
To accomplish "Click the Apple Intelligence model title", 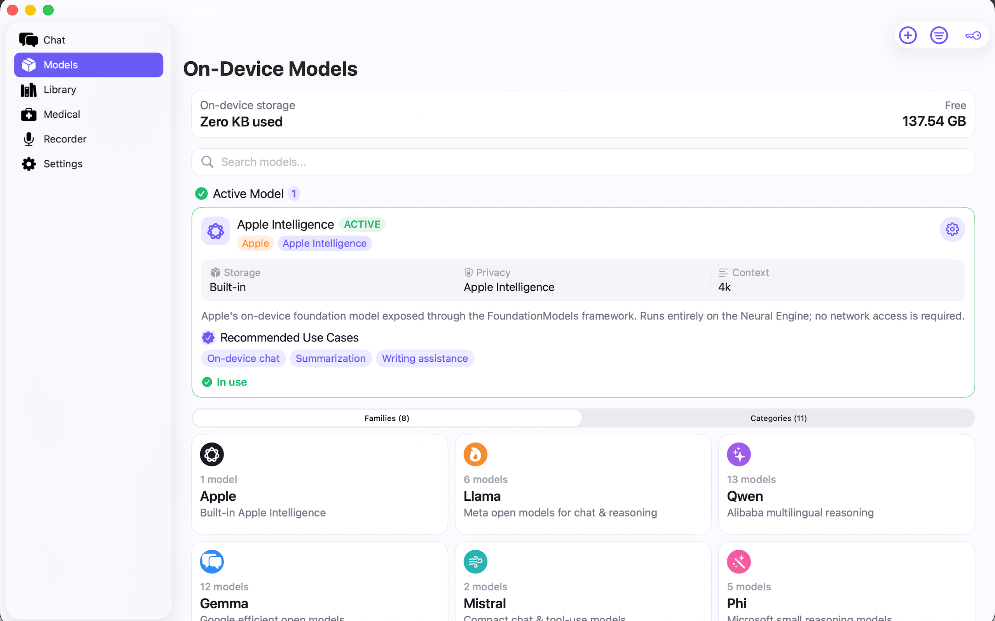I will [285, 224].
